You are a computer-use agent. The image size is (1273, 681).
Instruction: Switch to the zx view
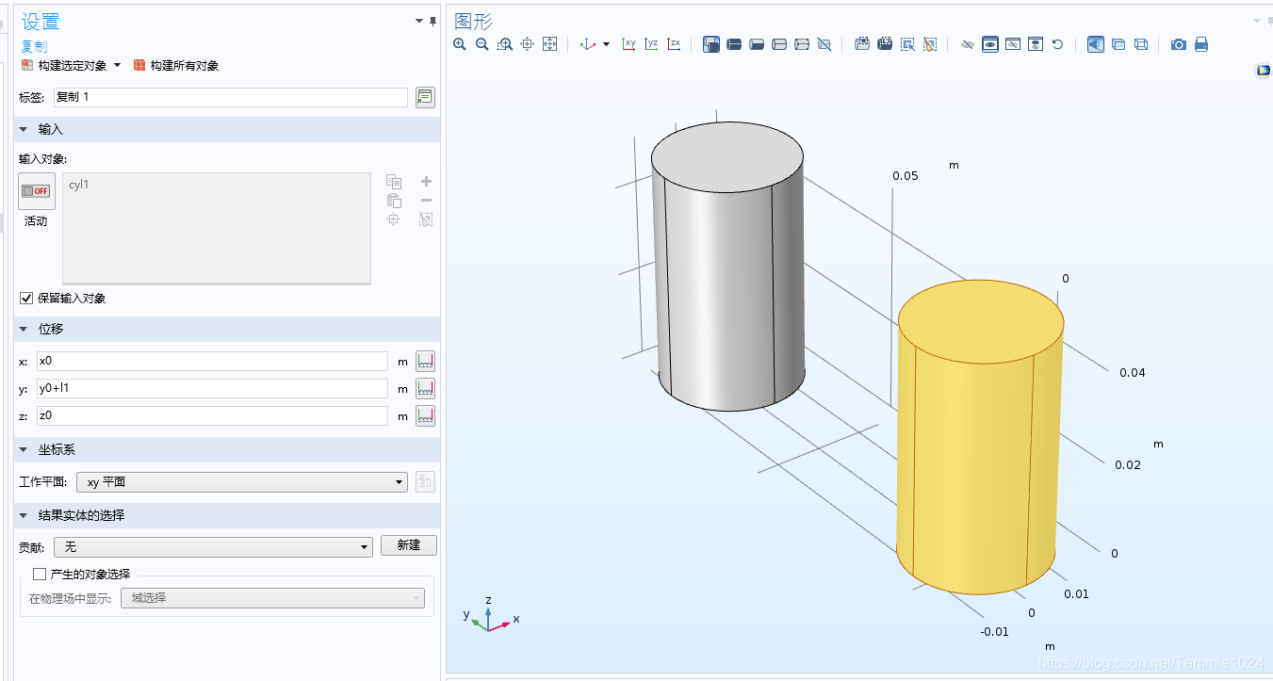coord(674,44)
